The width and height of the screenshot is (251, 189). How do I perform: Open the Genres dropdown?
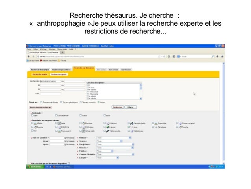[109, 141]
